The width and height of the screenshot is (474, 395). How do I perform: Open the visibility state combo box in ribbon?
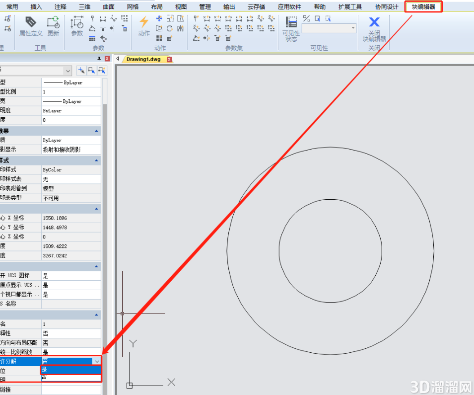(329, 28)
